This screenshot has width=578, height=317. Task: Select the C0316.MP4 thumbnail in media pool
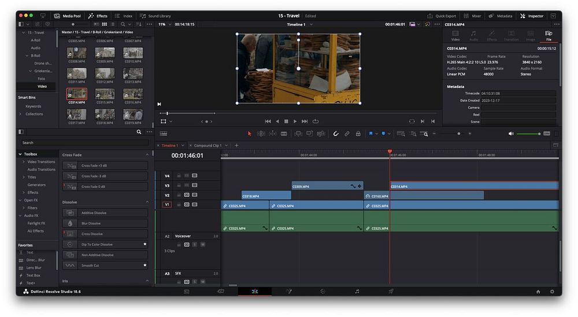(x=133, y=94)
